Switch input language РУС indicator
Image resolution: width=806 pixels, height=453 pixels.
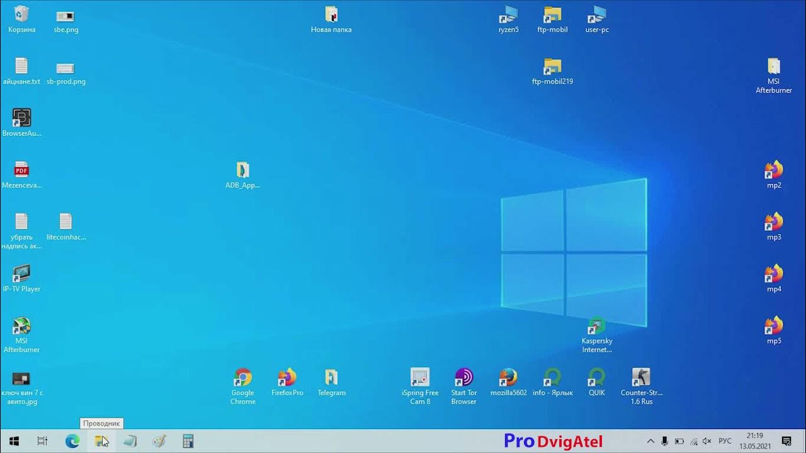point(725,442)
